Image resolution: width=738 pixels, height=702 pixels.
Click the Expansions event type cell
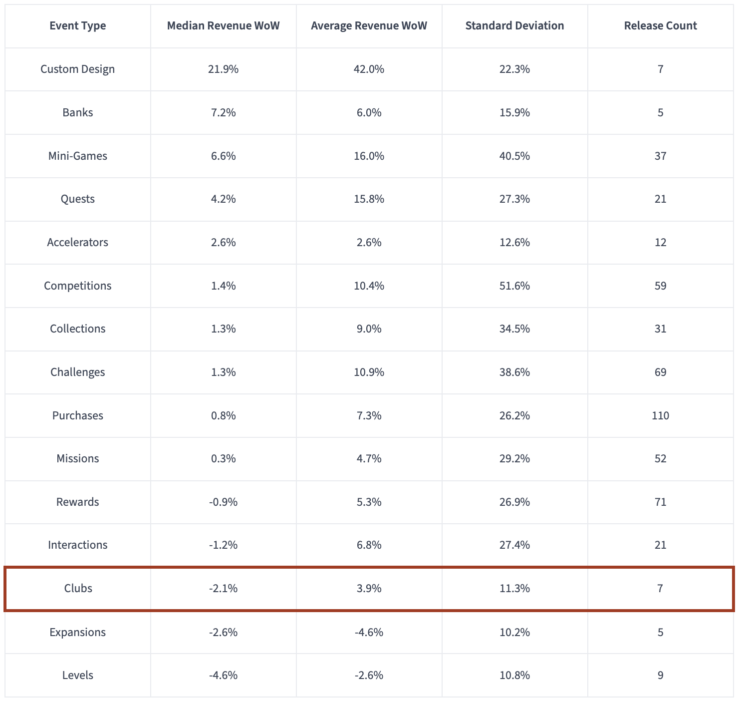(x=78, y=632)
